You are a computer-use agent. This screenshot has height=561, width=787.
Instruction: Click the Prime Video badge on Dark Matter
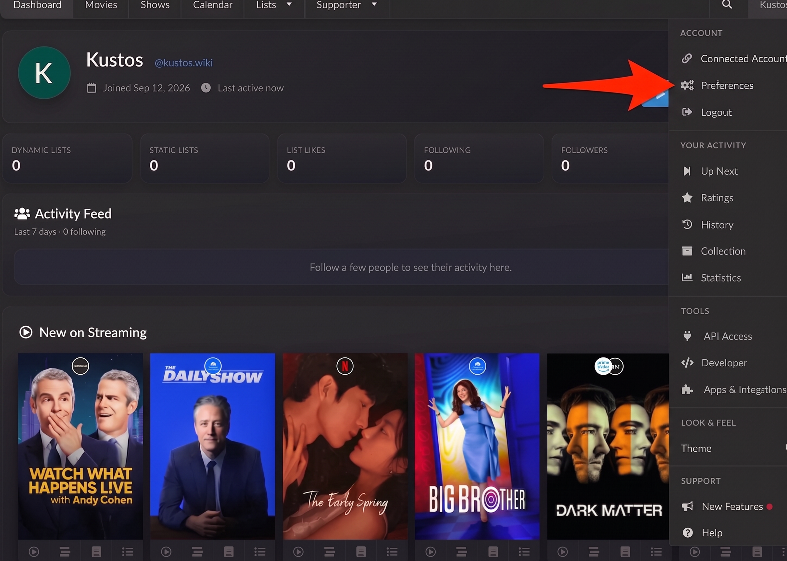click(x=603, y=366)
